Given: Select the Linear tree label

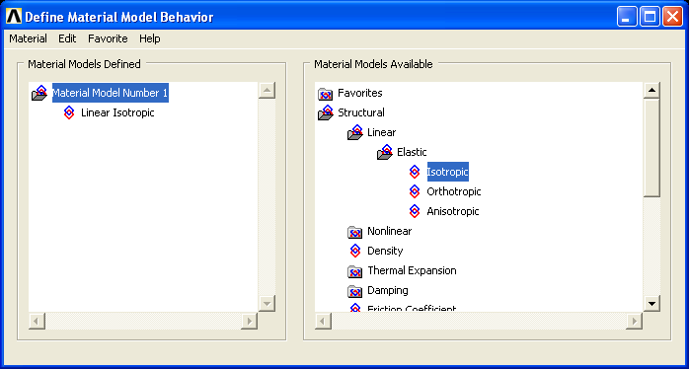Looking at the screenshot, I should (x=382, y=132).
